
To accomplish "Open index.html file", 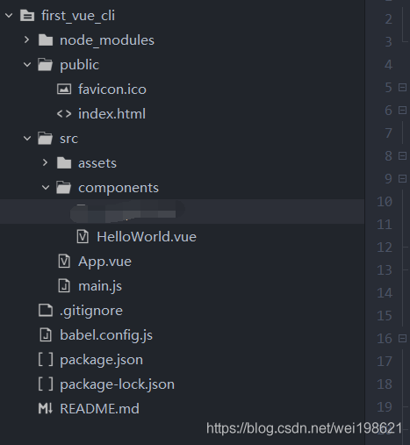I will 111,114.
